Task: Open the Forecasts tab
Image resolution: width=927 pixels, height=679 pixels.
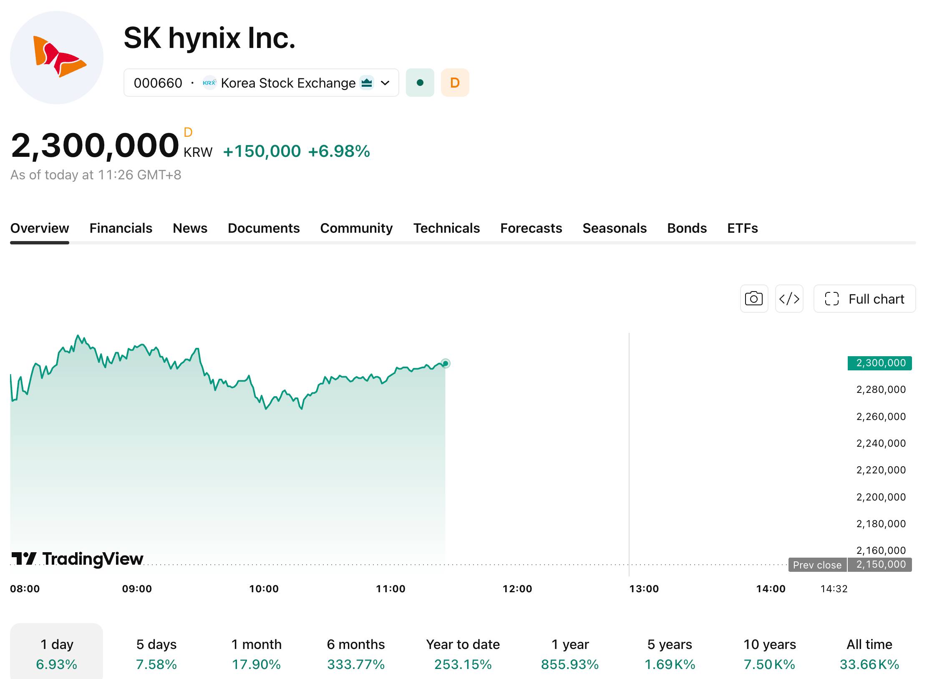Action: (531, 228)
